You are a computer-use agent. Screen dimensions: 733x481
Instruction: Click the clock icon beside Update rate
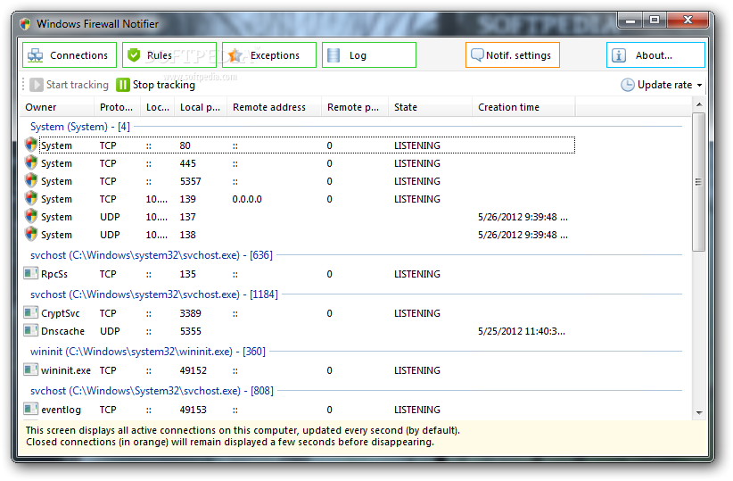(628, 85)
